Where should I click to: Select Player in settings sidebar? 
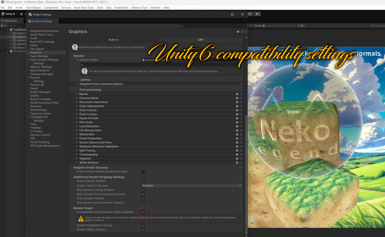(x=34, y=89)
